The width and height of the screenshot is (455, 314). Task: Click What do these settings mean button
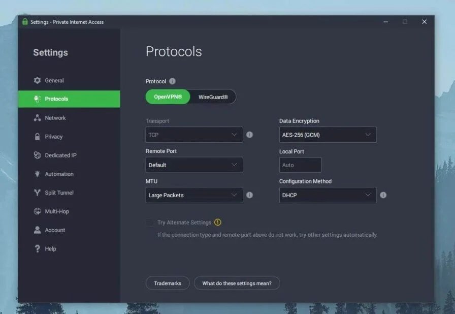coord(237,283)
